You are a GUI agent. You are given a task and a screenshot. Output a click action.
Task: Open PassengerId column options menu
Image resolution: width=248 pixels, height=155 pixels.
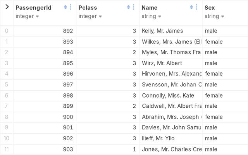tap(71, 7)
